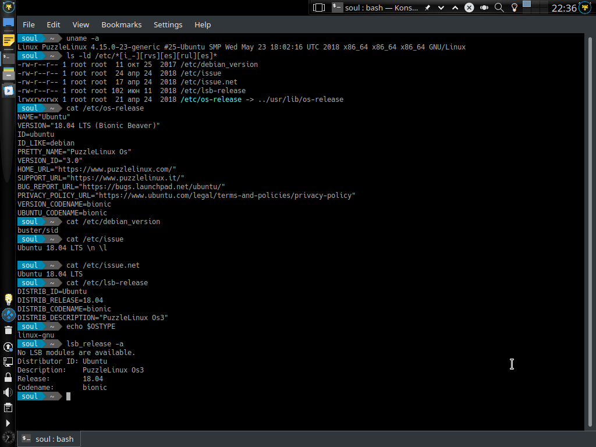
Task: Click the 'buster/sid' output
Action: click(x=38, y=230)
